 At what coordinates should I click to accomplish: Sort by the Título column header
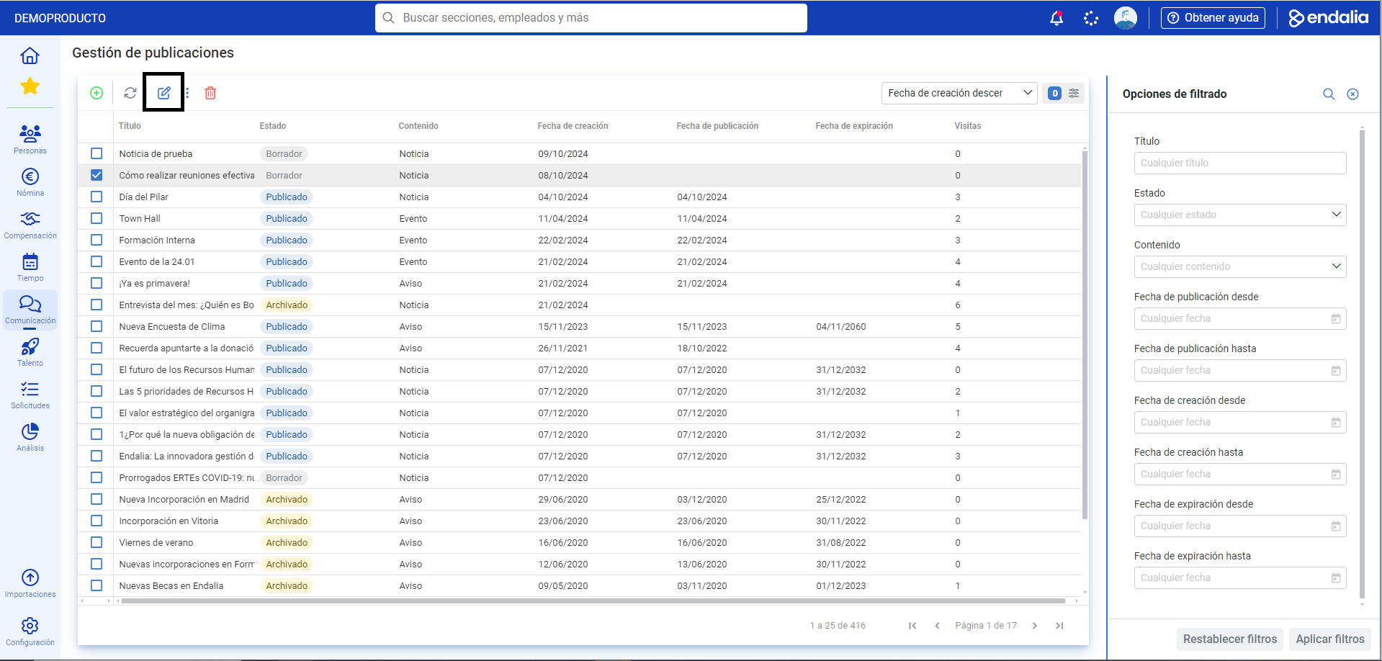[x=130, y=126]
